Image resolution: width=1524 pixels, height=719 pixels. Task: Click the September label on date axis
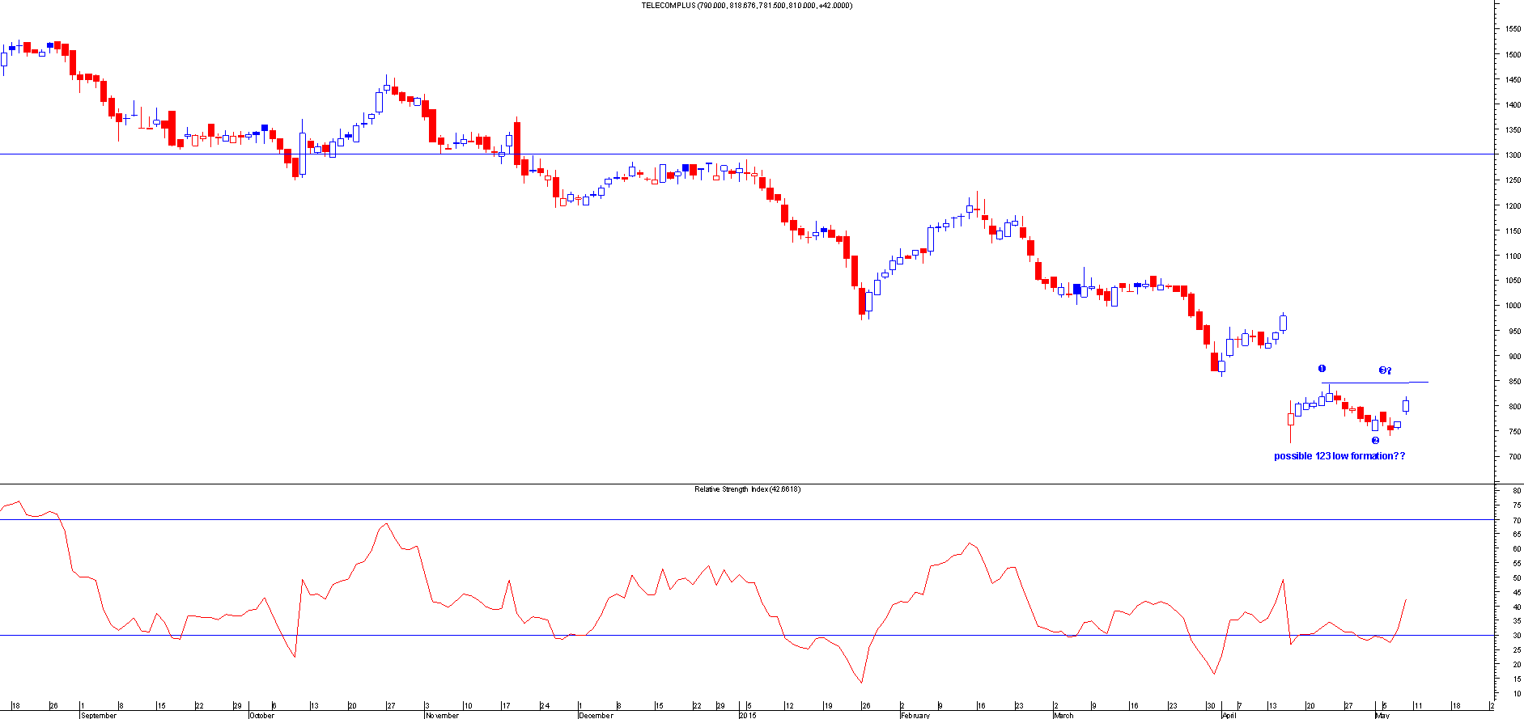pyautogui.click(x=99, y=715)
